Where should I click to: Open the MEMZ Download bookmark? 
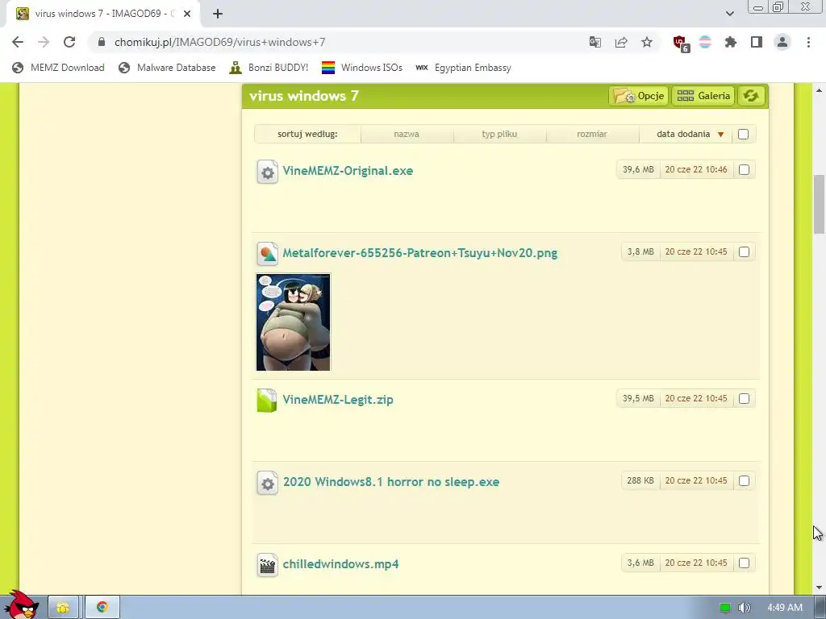[x=58, y=68]
